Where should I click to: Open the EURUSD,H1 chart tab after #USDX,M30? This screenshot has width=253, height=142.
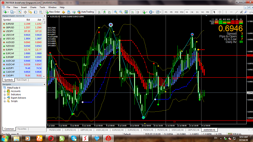point(70,130)
